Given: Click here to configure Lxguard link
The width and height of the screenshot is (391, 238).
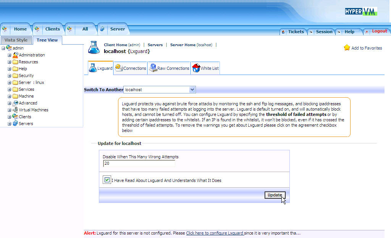Looking at the screenshot, I should [x=215, y=233].
